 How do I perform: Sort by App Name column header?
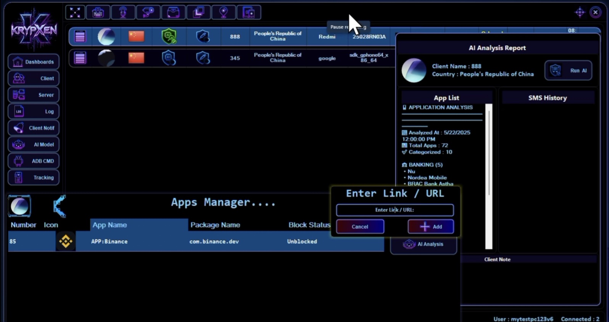139,225
